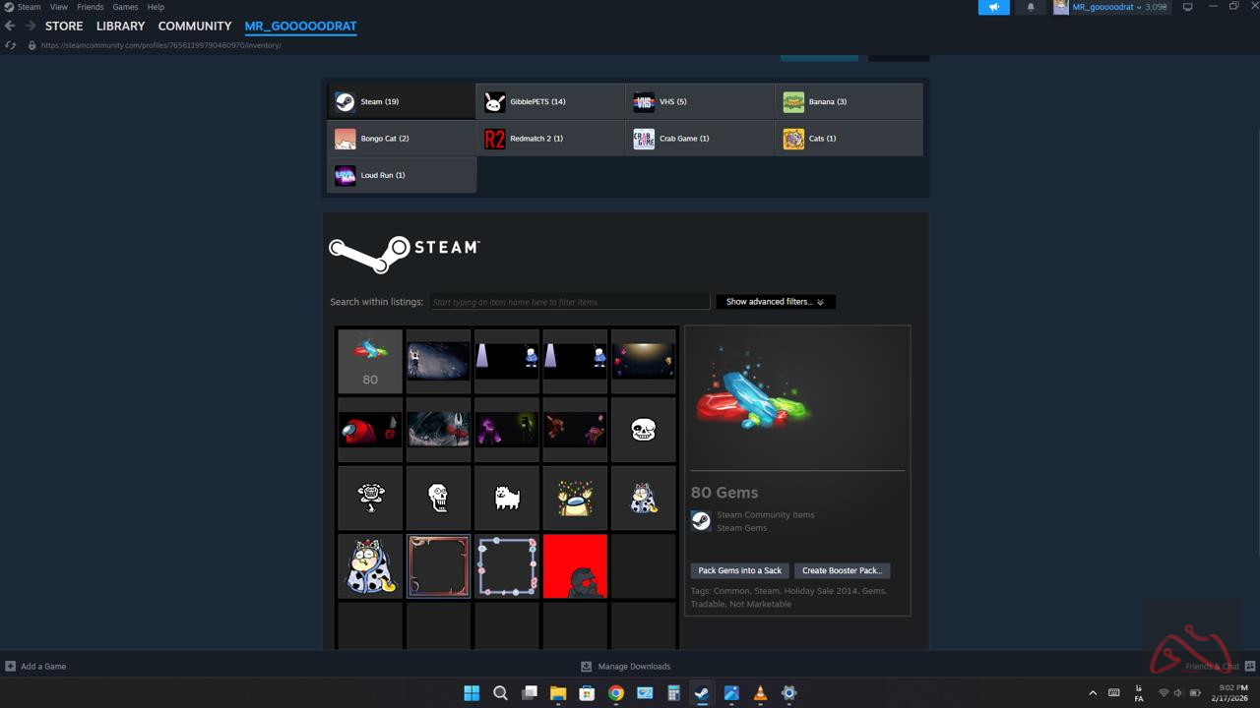Switch to Bongo Cat (2) inventory
Image resolution: width=1260 pixels, height=708 pixels.
402,139
